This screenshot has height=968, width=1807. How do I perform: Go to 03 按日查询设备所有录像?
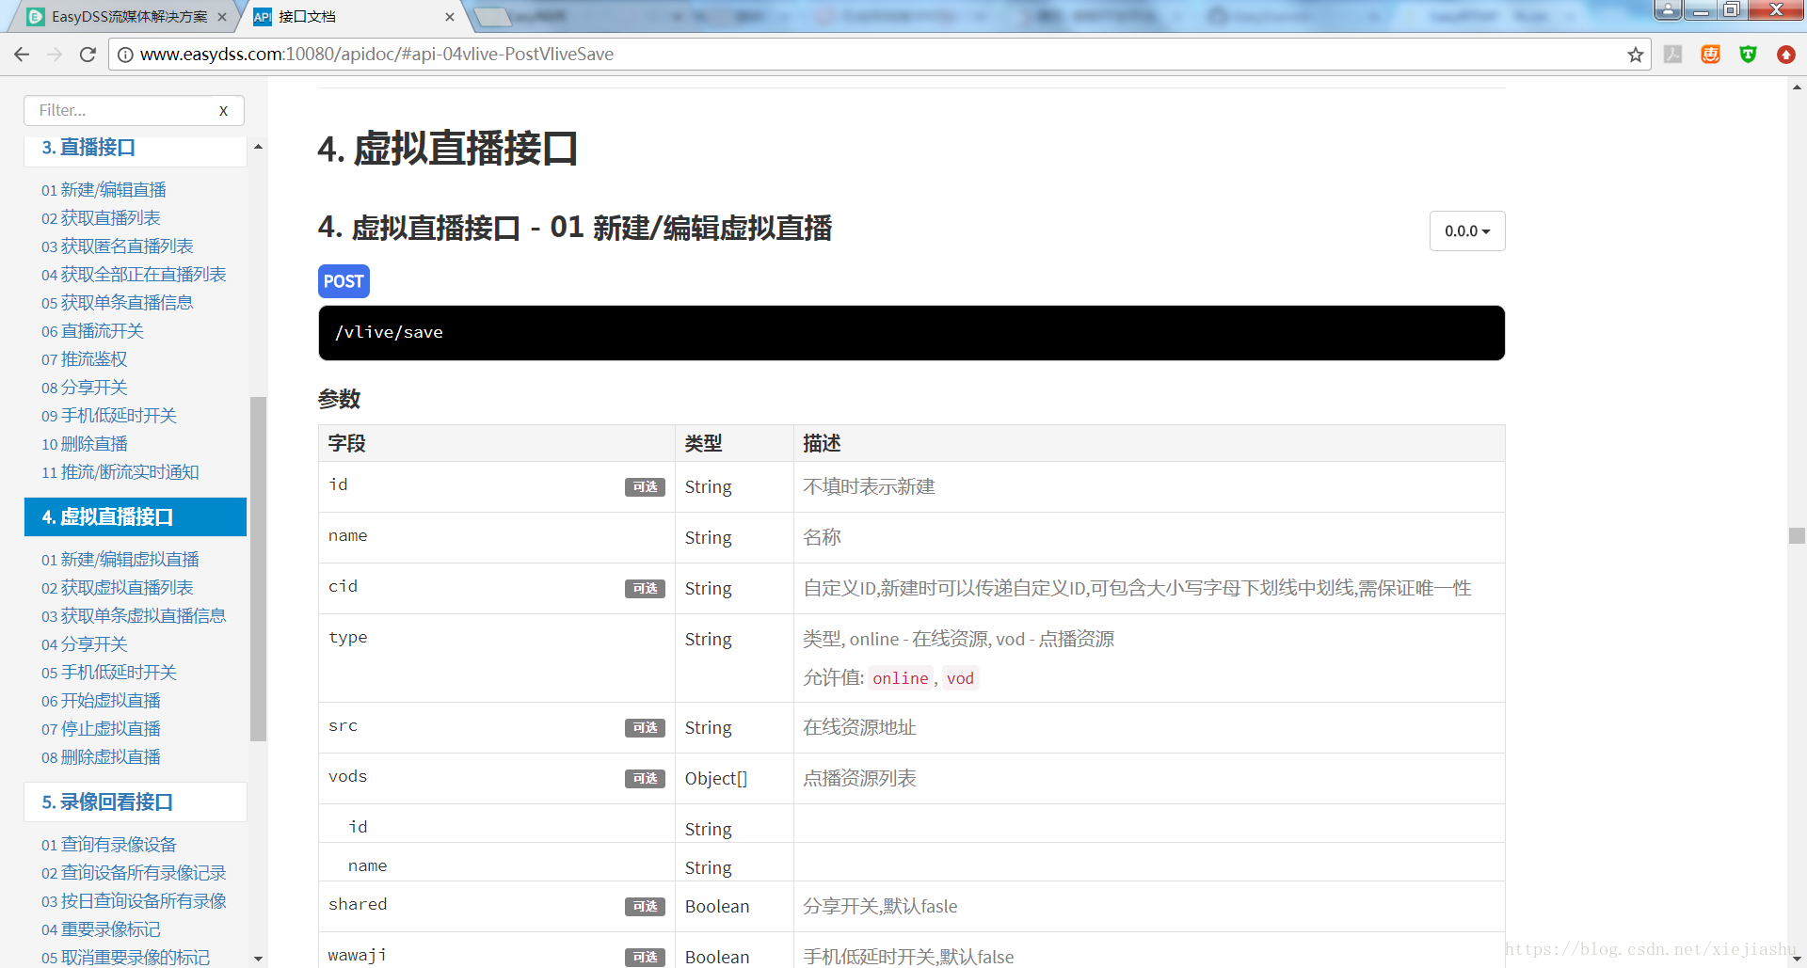(134, 901)
